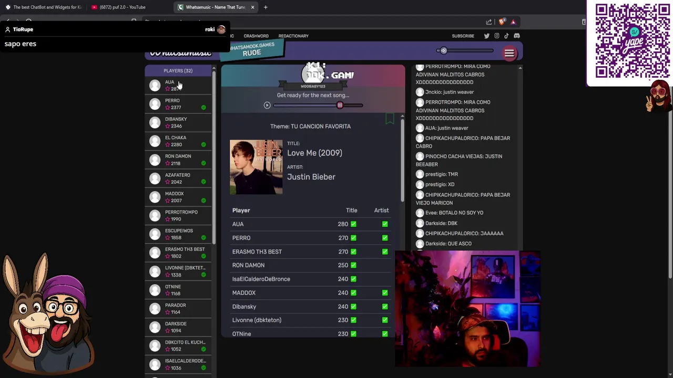This screenshot has height=378, width=673.
Task: Click Dibansky's artist checkmark in results
Action: 385,307
